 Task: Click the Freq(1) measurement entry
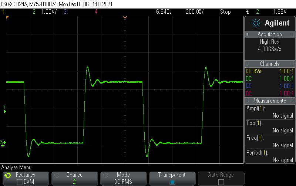(270, 142)
